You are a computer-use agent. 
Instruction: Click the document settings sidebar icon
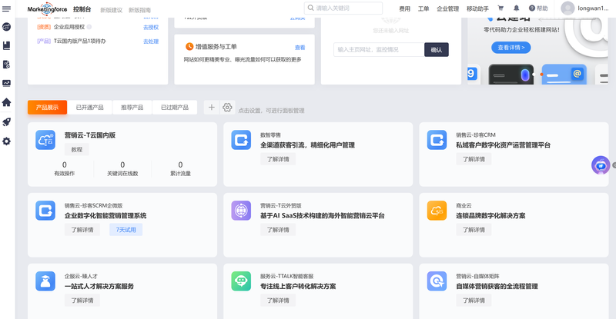point(6,65)
